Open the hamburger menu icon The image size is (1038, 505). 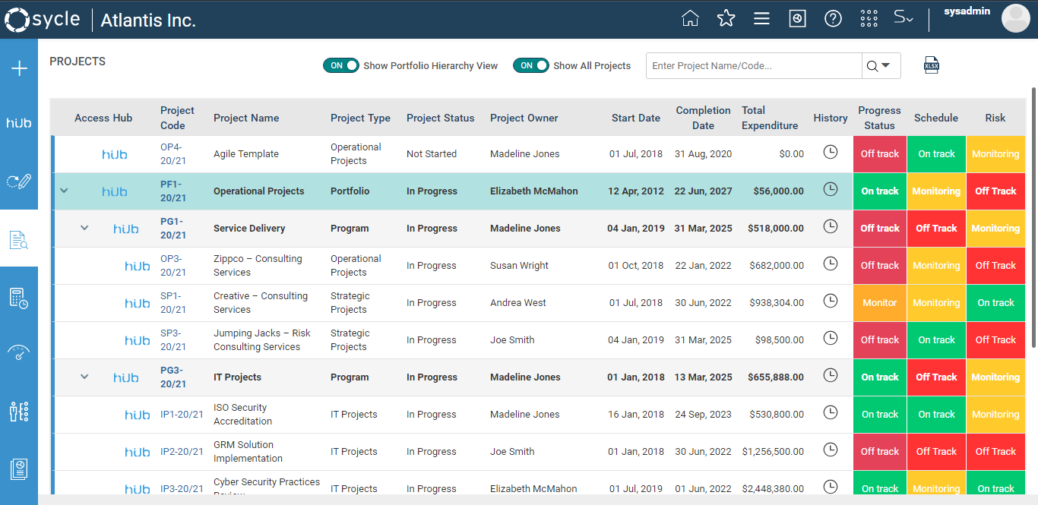click(x=761, y=19)
